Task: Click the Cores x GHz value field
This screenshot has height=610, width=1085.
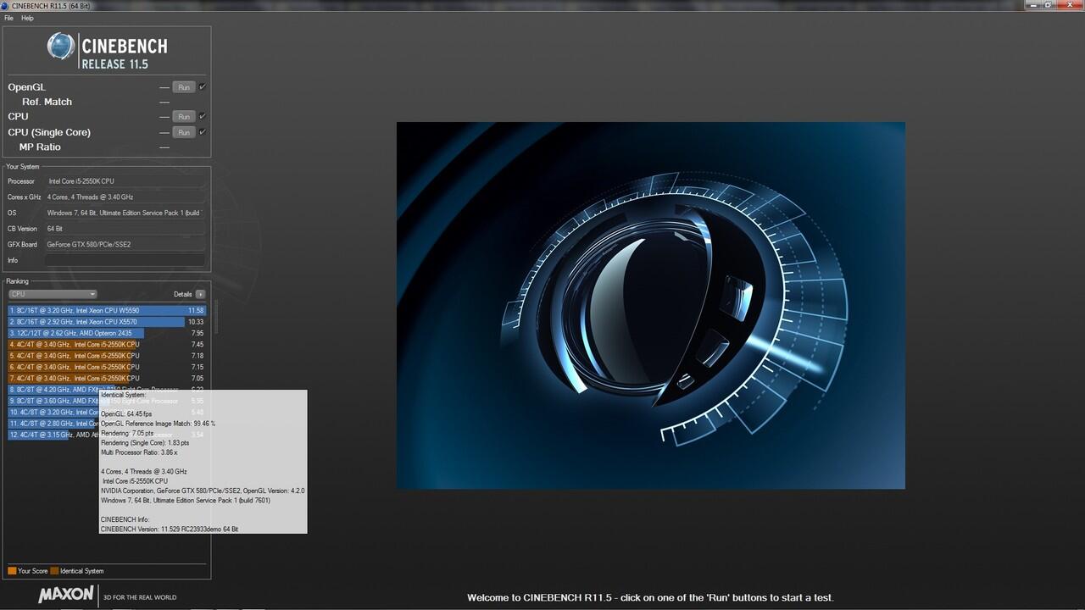Action: (125, 197)
